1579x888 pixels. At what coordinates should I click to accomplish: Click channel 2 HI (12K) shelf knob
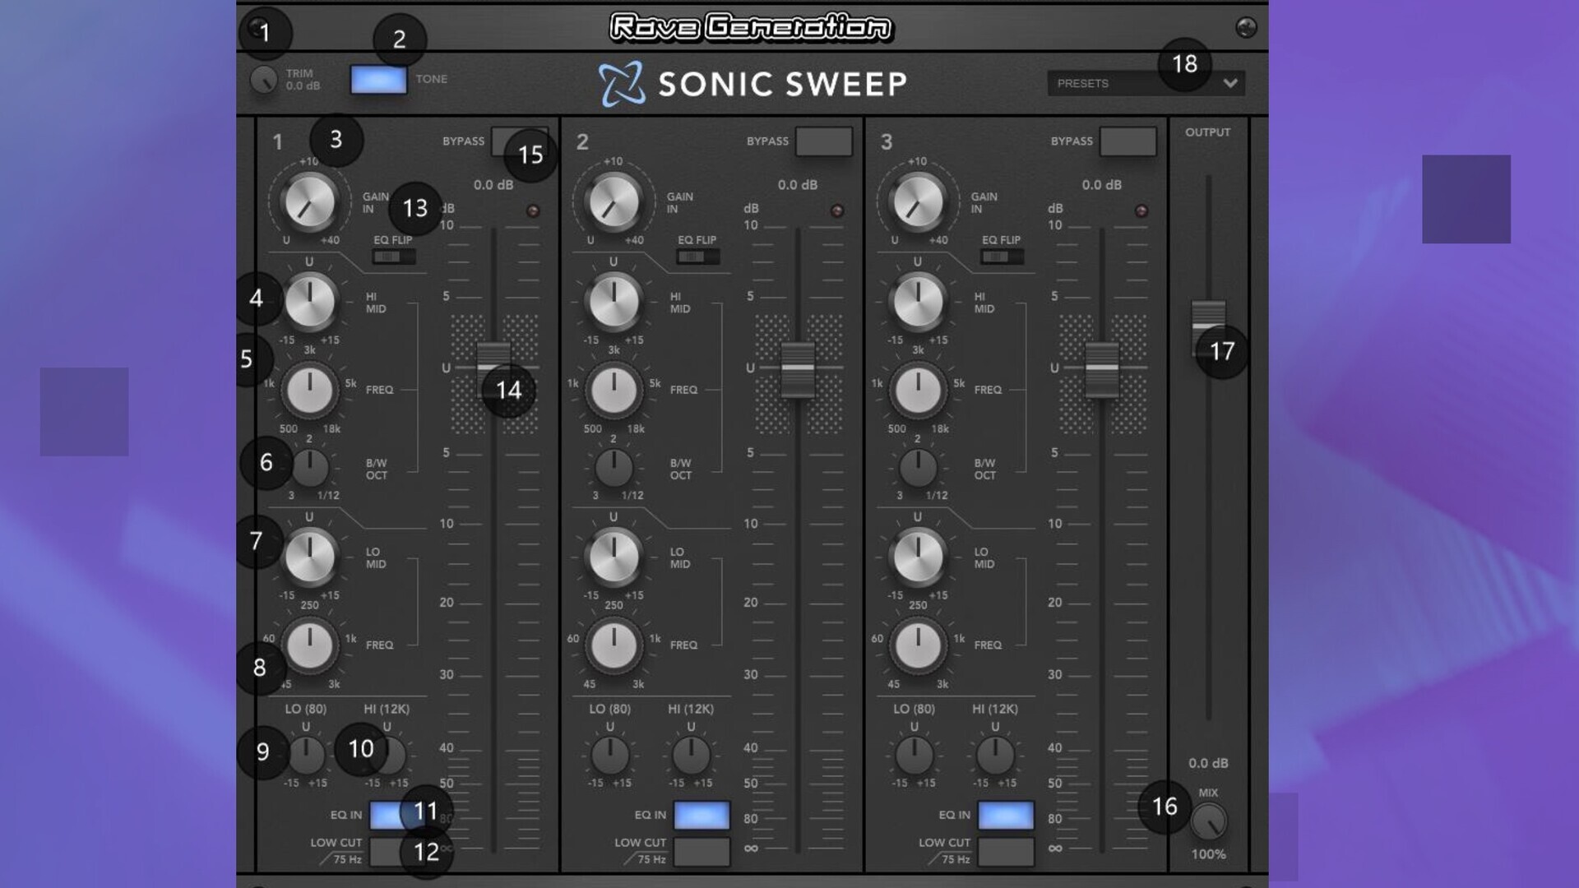pyautogui.click(x=691, y=755)
